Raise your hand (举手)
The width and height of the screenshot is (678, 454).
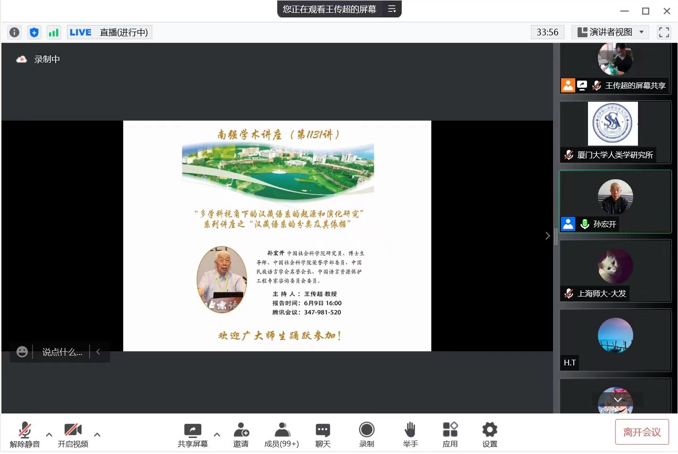tap(410, 435)
